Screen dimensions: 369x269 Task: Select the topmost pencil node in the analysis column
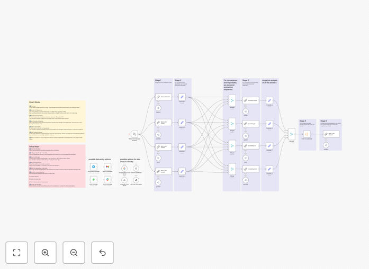pos(269,100)
